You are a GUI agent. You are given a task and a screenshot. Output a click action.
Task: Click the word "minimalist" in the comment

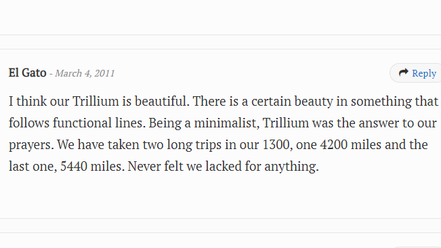click(226, 123)
